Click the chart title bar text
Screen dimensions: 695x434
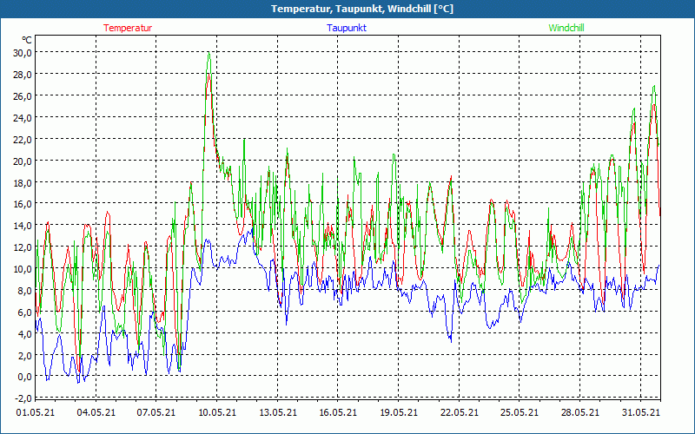pos(361,9)
